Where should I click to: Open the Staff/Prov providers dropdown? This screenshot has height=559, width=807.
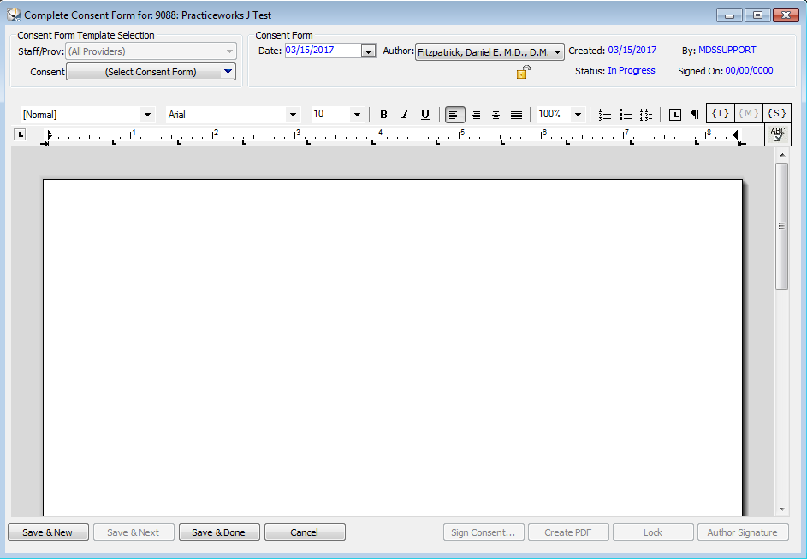click(x=151, y=51)
